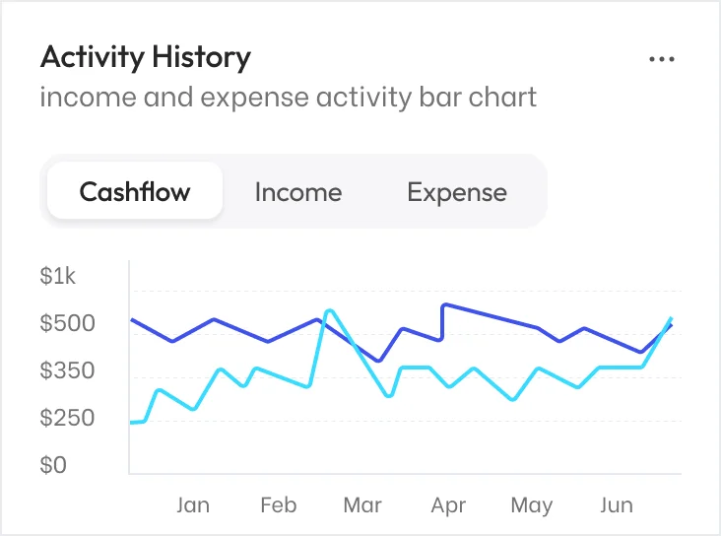Click the Activity History title

(x=146, y=57)
